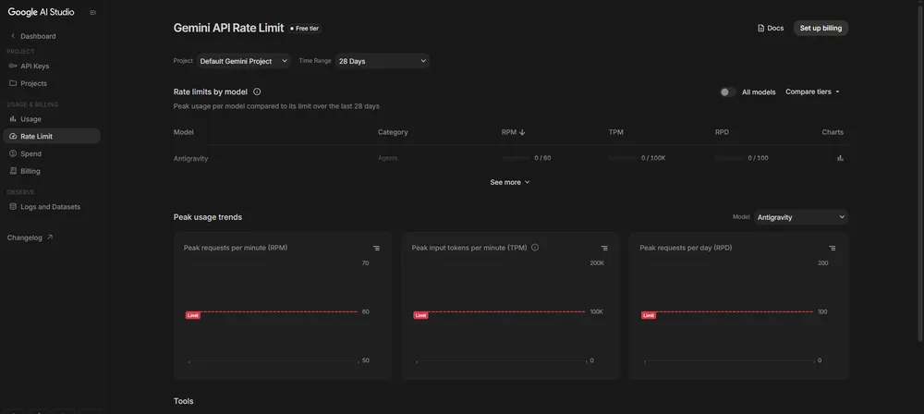
Task: Click the RPM usage bar in the Antigravity row
Action: click(x=517, y=158)
